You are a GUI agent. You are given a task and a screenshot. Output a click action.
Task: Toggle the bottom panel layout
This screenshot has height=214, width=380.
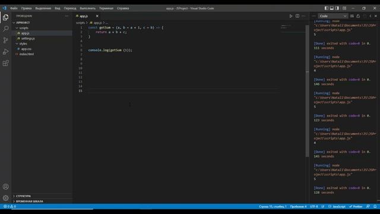tap(332, 8)
